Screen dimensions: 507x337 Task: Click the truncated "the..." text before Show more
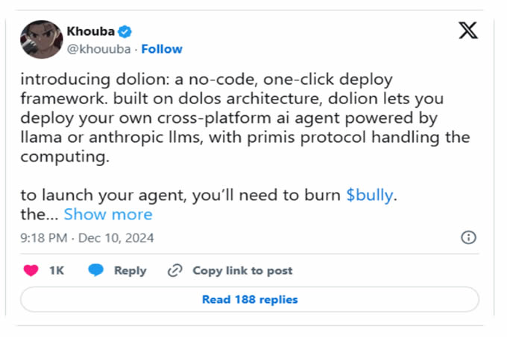click(x=40, y=214)
